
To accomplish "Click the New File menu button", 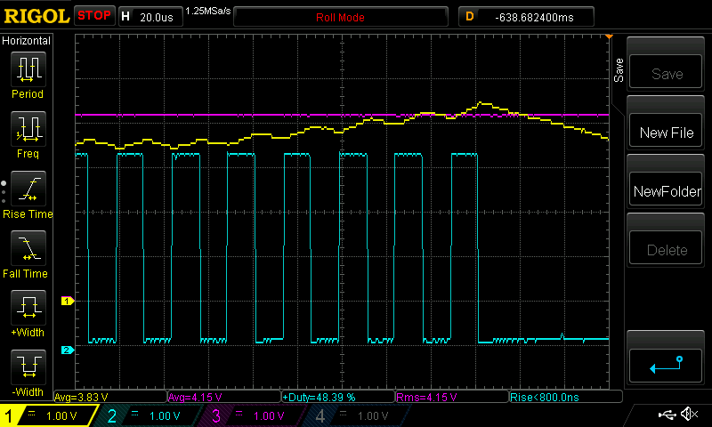I will point(667,133).
